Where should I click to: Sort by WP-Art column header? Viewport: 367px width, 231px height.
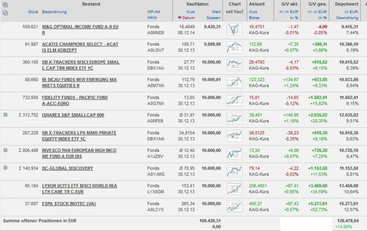point(154,12)
